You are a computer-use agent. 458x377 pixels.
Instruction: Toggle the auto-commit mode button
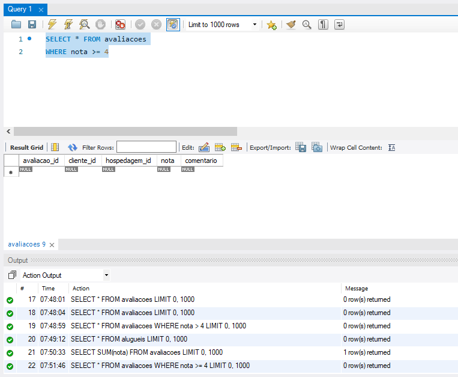[173, 25]
